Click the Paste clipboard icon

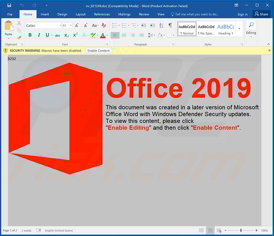coord(9,26)
